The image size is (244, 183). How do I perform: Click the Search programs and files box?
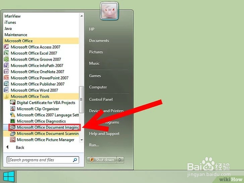coord(43,160)
